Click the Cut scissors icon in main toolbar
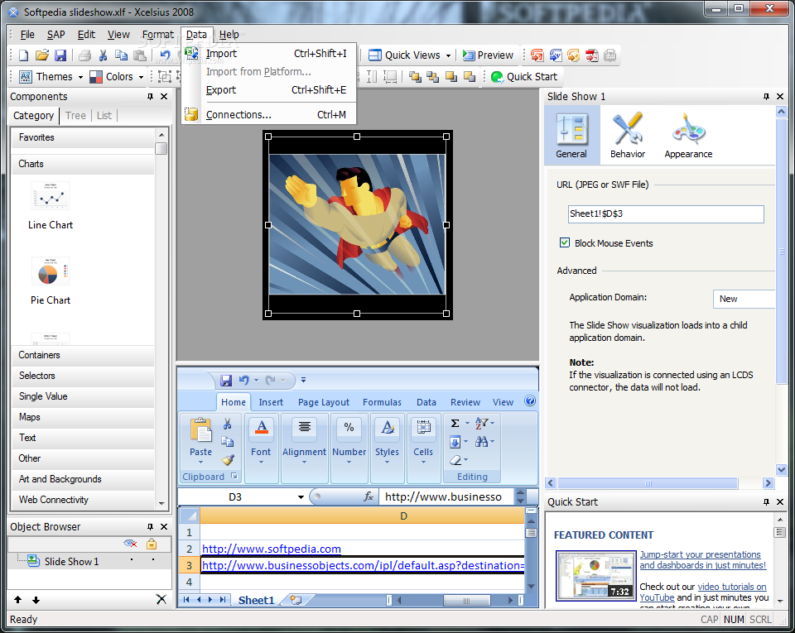This screenshot has width=795, height=633. [x=103, y=55]
